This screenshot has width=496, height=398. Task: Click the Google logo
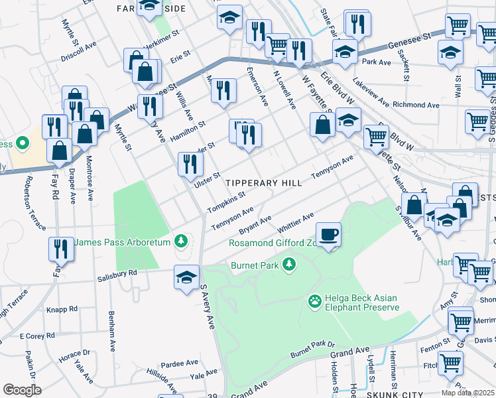pos(22,390)
